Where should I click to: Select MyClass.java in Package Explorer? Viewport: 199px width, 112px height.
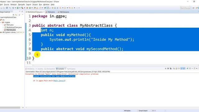click(x=10, y=30)
